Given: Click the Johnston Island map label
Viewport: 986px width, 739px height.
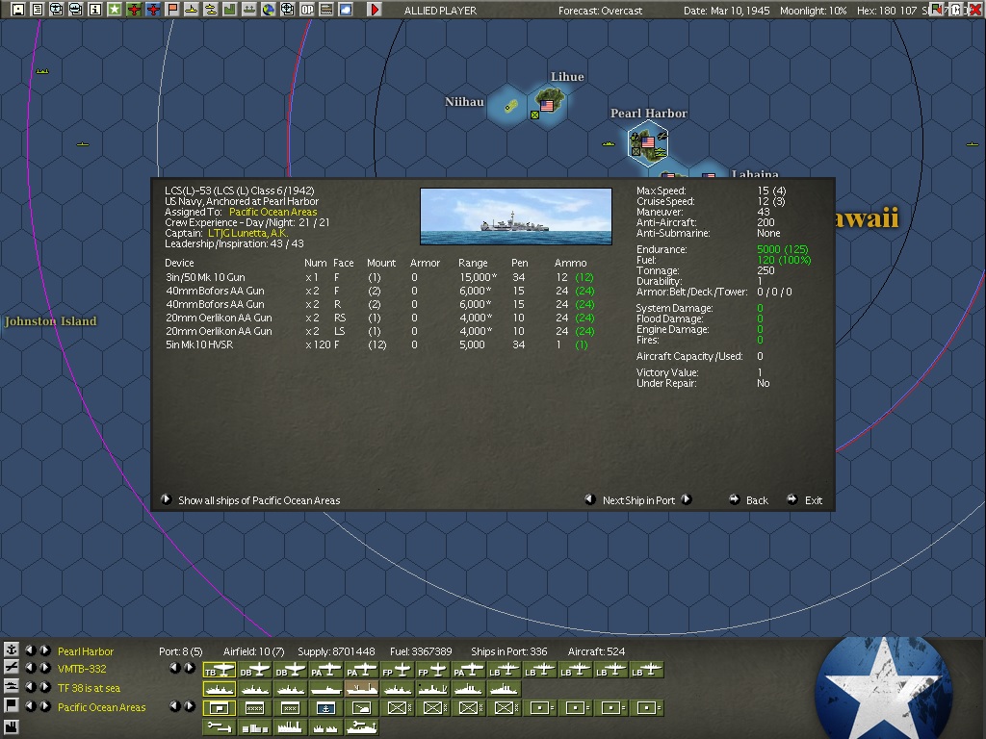Looking at the screenshot, I should [50, 321].
